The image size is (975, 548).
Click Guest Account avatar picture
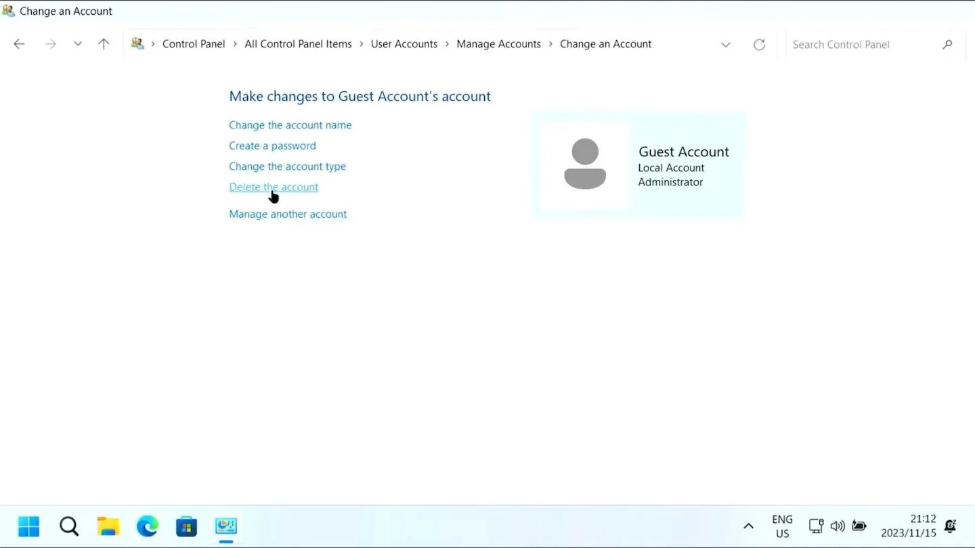coord(585,164)
